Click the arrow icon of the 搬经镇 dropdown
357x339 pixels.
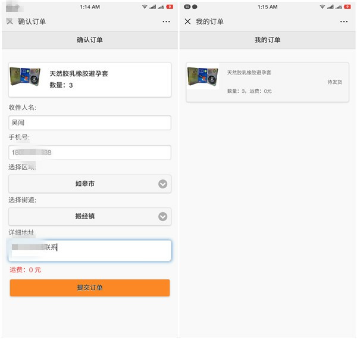(x=163, y=217)
